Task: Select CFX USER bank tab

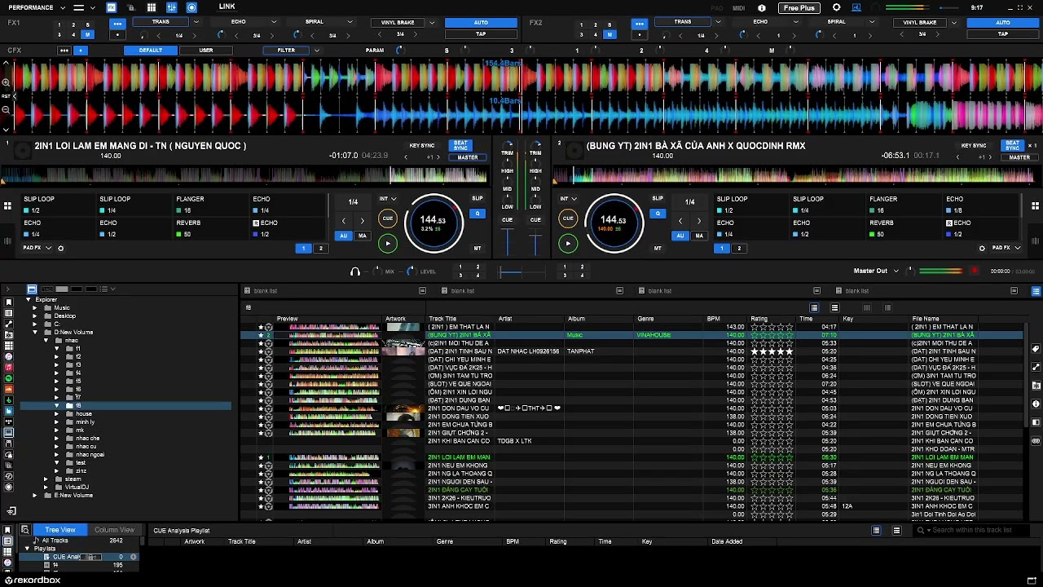Action: pyautogui.click(x=206, y=51)
